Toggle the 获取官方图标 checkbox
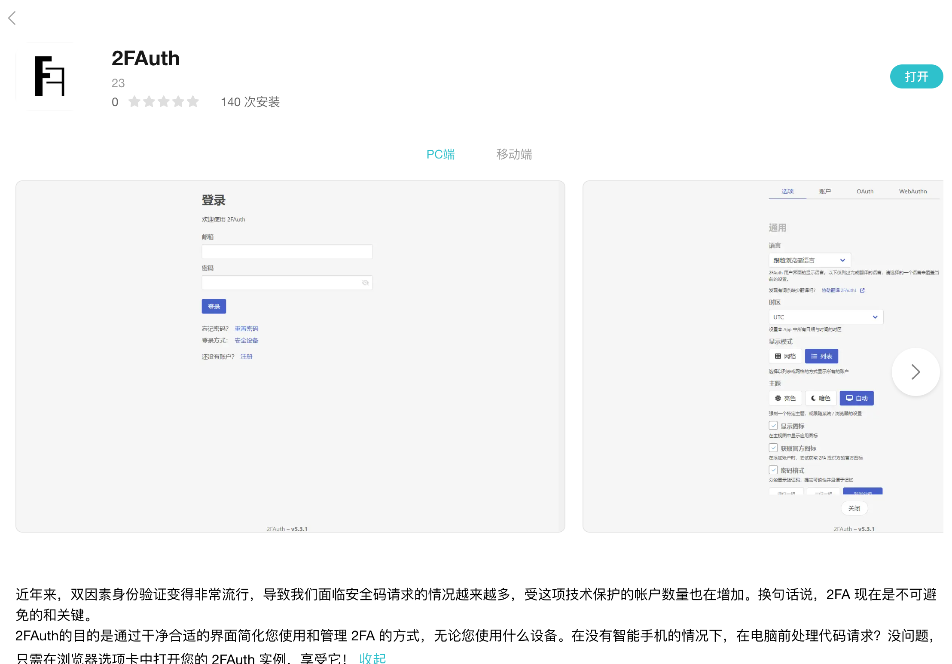952x664 pixels. (x=773, y=448)
